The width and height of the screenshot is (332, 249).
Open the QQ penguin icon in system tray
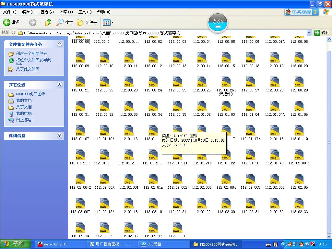(x=301, y=244)
